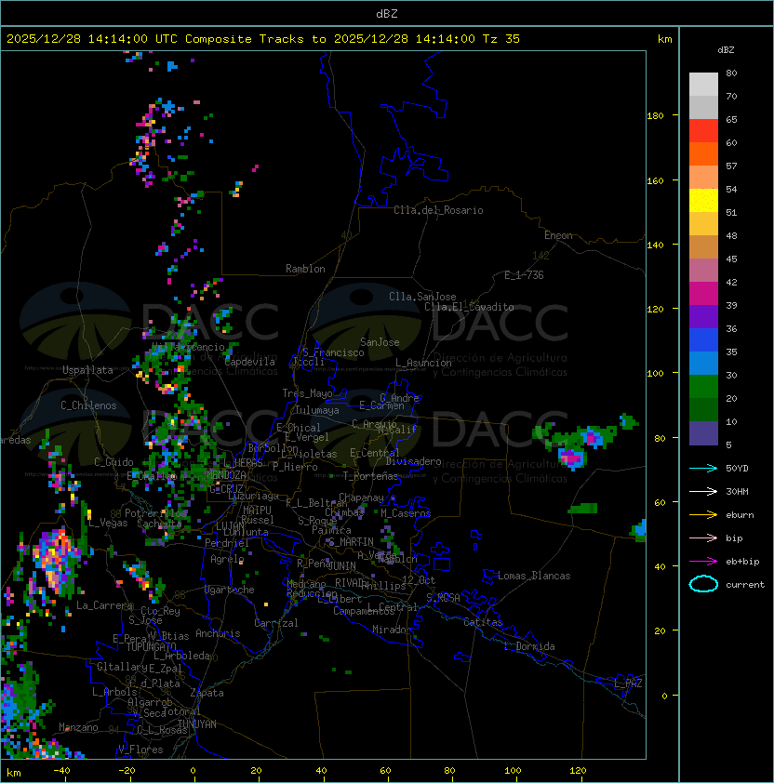Click the Ugarteche map label
The width and height of the screenshot is (774, 783).
point(230,591)
